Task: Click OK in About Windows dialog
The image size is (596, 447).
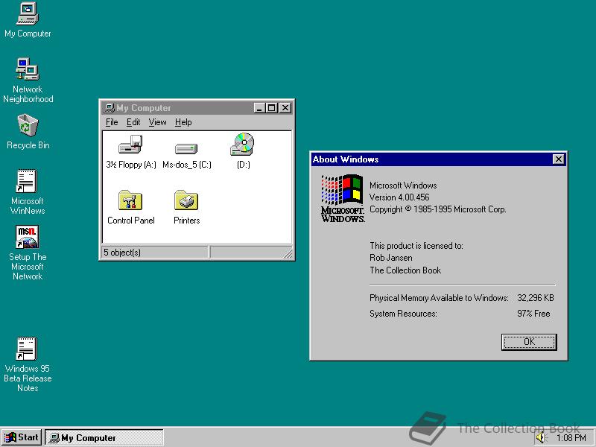Action: point(529,342)
